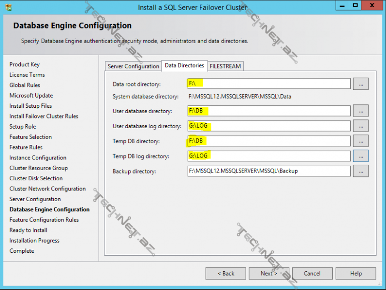Screen dimensions: 386x290
Task: Select the Data Directories tab
Action: [x=184, y=66]
